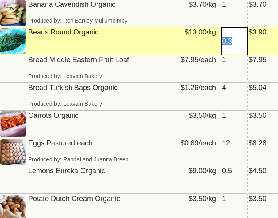278x218 pixels.
Task: Click the green beans product photo
Action: tap(13, 41)
